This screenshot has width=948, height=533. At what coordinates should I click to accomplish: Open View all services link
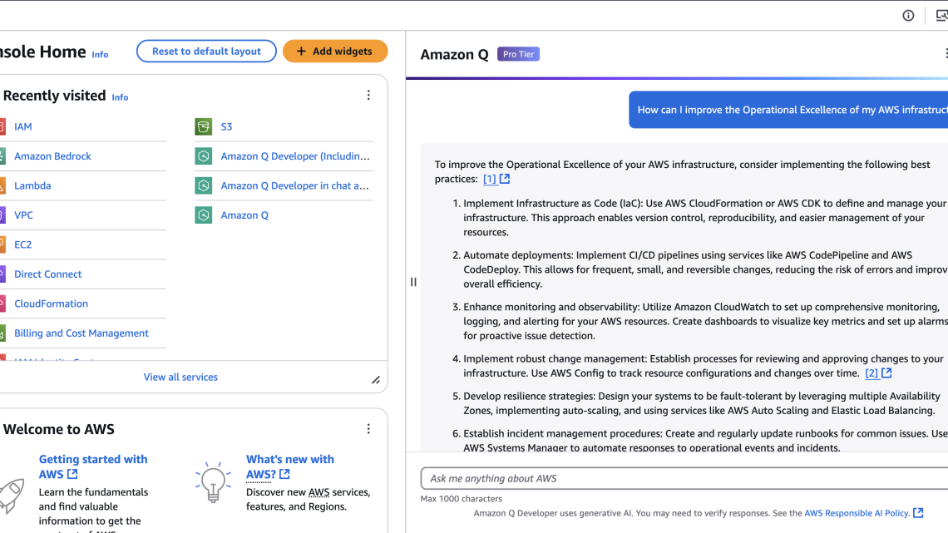(x=180, y=377)
